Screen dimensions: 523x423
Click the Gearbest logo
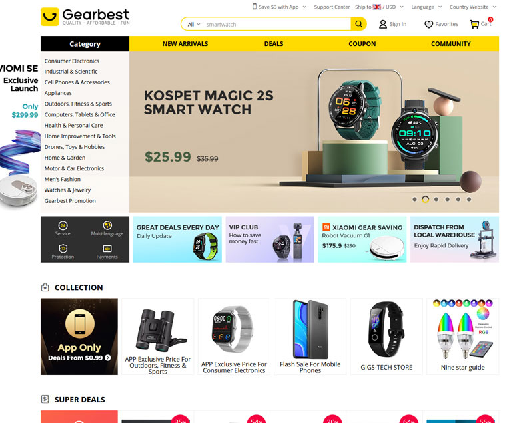point(85,17)
